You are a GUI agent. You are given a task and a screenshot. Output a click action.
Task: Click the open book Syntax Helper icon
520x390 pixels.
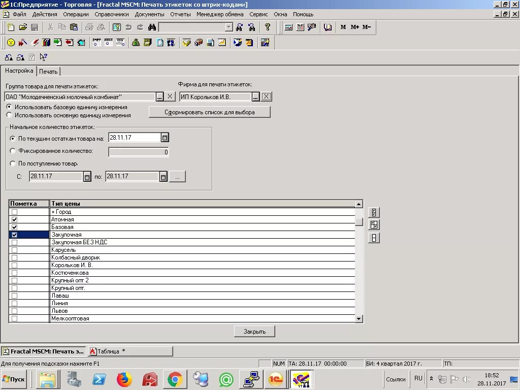[x=328, y=27]
